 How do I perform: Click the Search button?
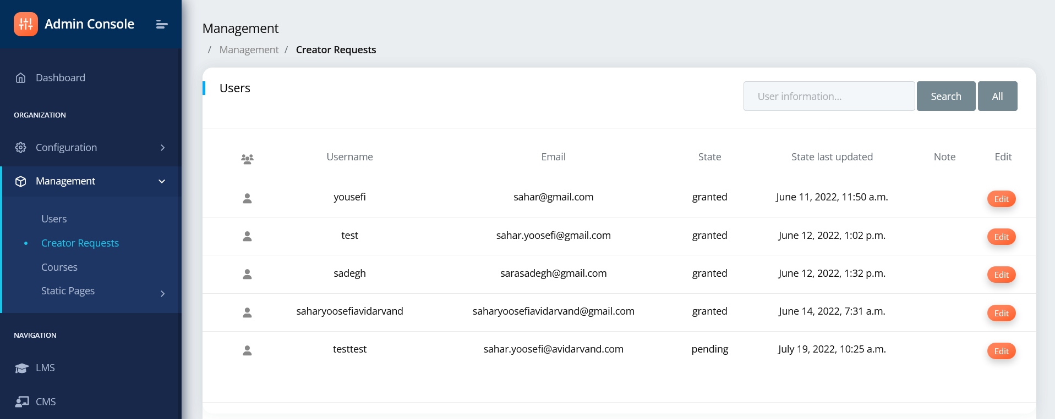pyautogui.click(x=946, y=96)
